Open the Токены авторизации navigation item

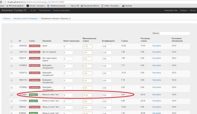[61, 10]
